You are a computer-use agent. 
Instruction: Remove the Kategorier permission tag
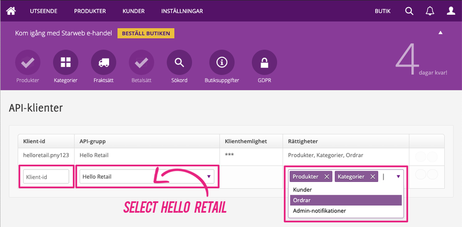372,177
